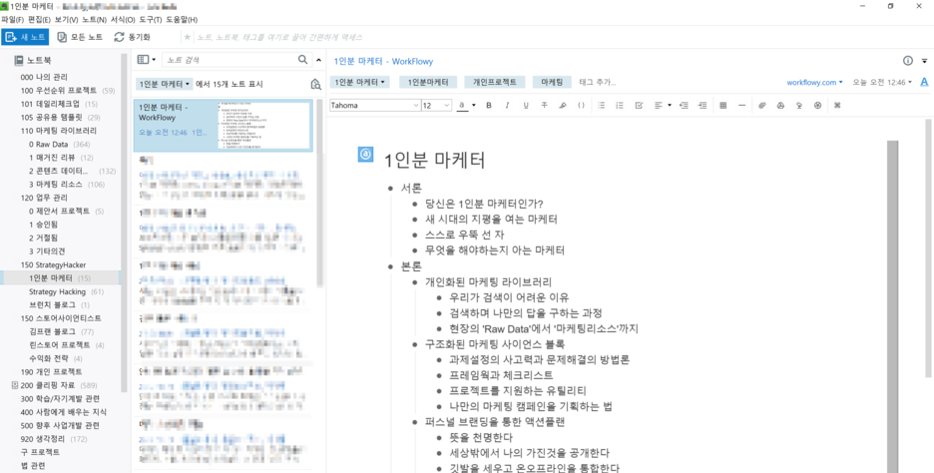934x473 pixels.
Task: Insert a table
Action: [723, 106]
